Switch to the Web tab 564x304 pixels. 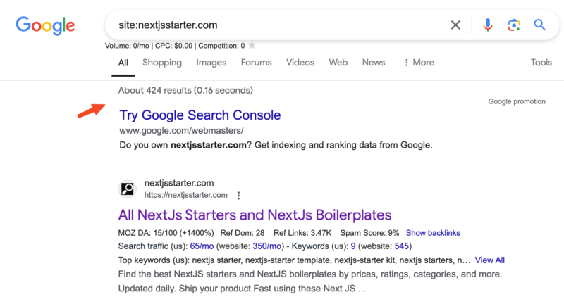[x=338, y=63]
